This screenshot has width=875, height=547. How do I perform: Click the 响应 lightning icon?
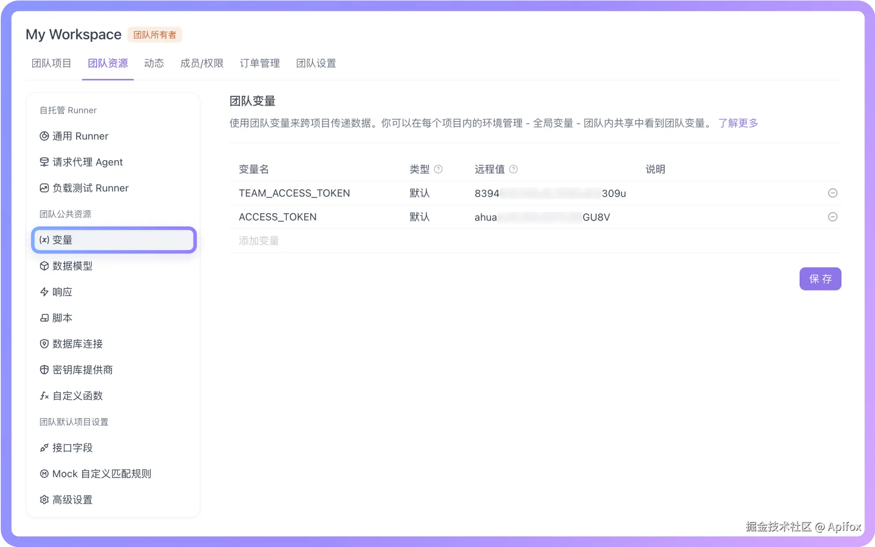pos(44,292)
